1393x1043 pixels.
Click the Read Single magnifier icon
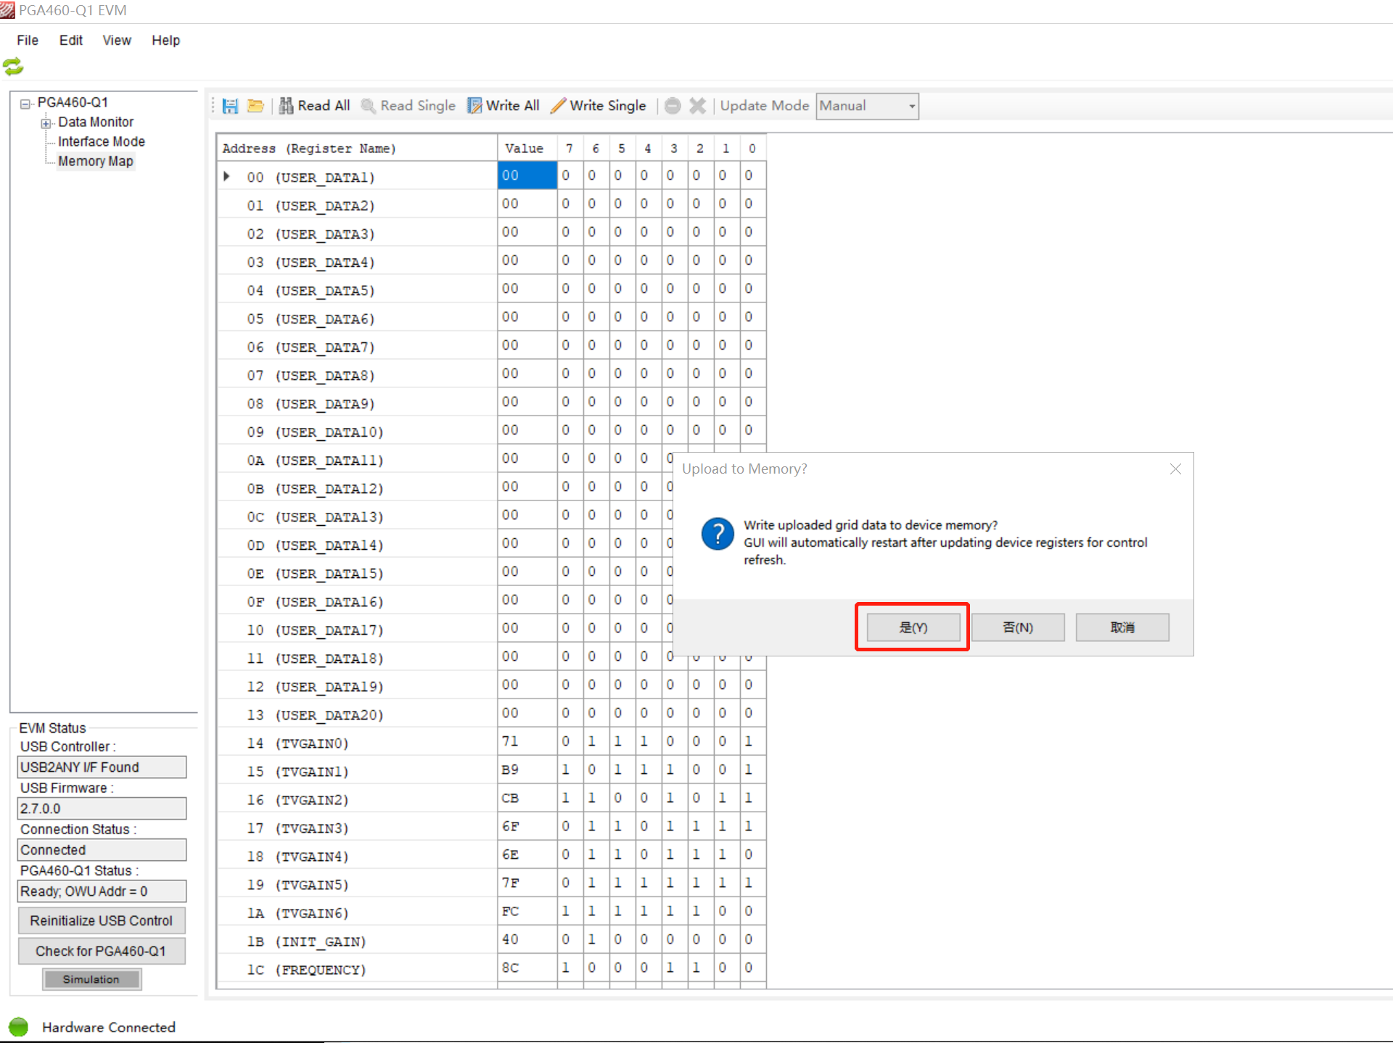[x=369, y=105]
